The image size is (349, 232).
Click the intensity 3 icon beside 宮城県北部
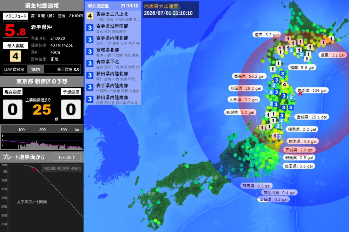point(90,52)
